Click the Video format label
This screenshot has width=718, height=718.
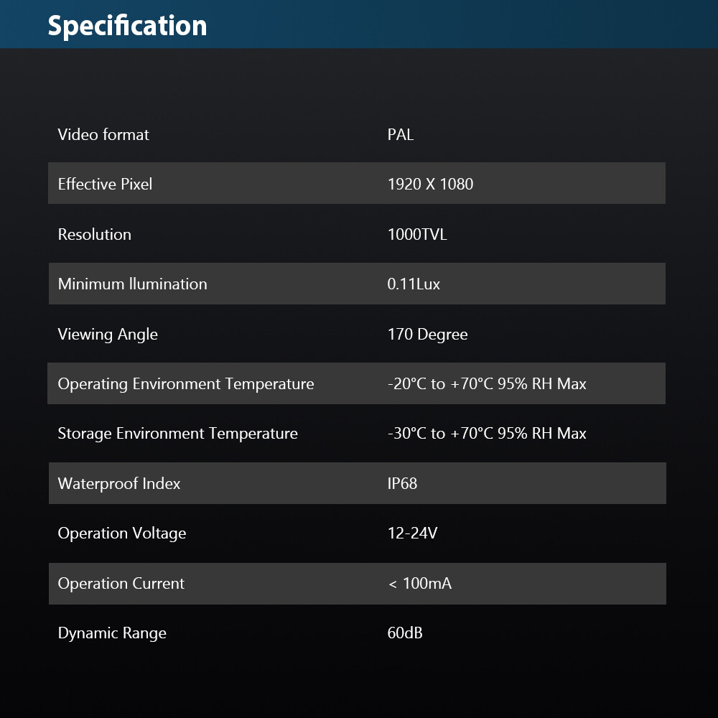[103, 134]
